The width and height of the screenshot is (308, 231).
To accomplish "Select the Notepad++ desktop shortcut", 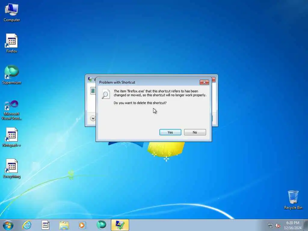I will tap(12, 137).
